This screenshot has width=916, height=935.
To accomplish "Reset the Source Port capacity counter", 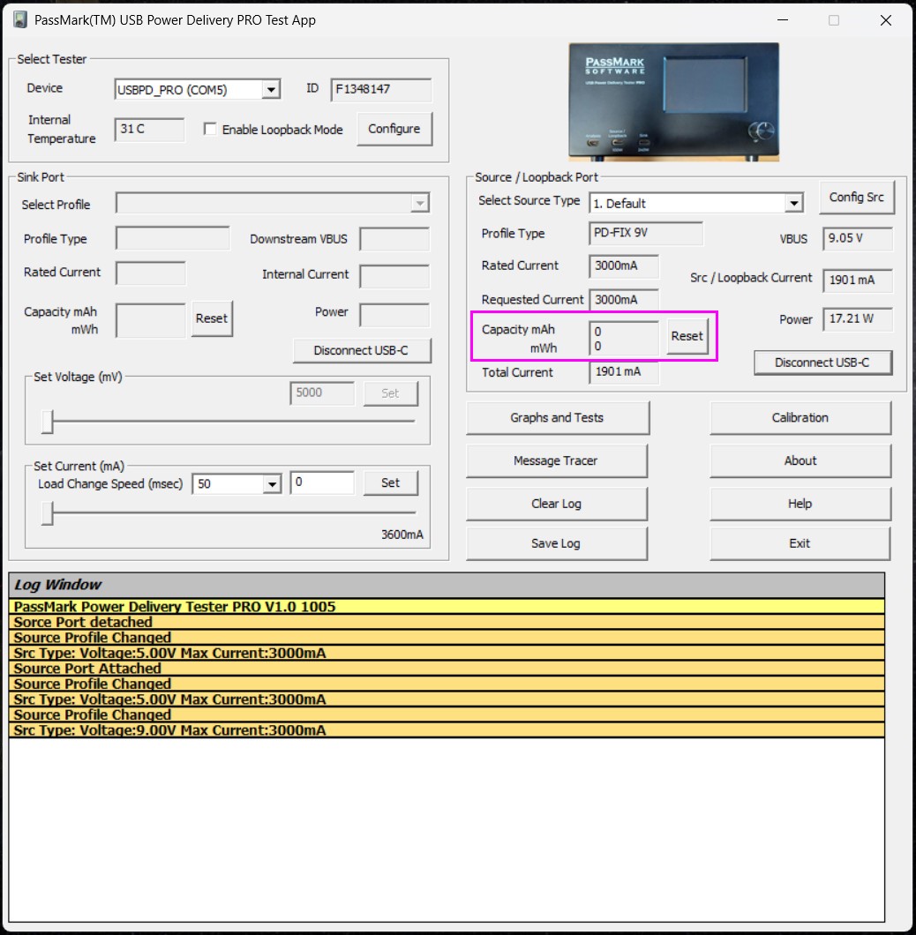I will coord(687,336).
